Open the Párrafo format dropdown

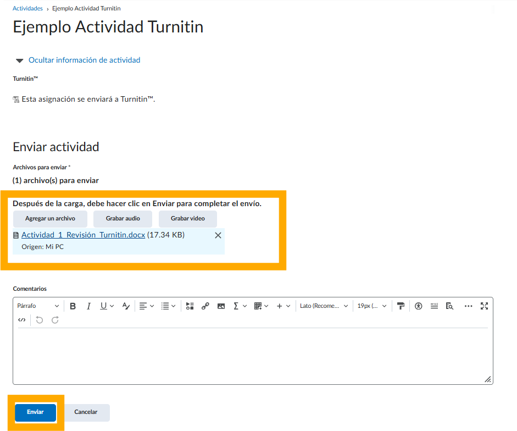coord(38,306)
